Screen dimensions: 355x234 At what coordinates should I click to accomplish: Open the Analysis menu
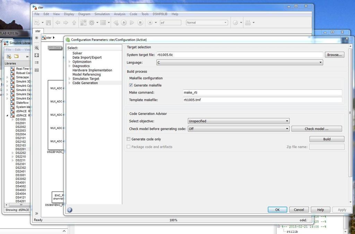click(x=120, y=14)
